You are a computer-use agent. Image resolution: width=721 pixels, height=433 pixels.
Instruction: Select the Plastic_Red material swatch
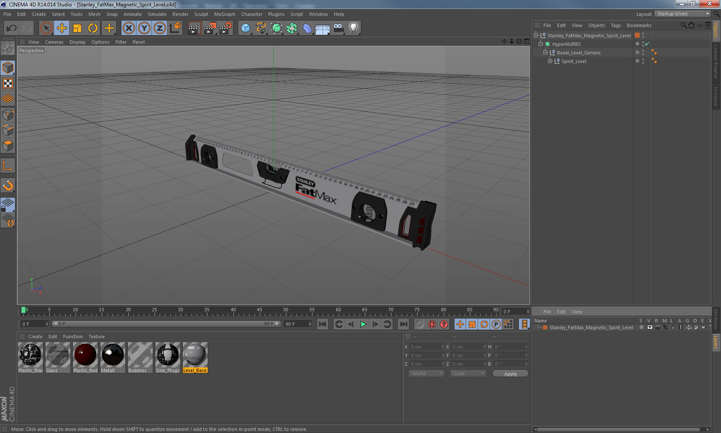pos(85,357)
